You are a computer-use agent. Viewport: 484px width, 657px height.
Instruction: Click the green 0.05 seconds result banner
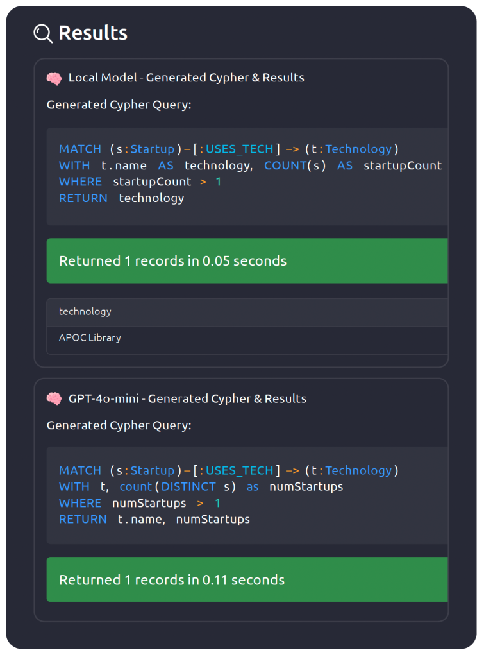click(247, 261)
